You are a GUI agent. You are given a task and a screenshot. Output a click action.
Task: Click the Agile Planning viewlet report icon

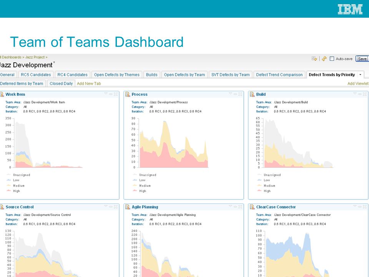(128, 207)
